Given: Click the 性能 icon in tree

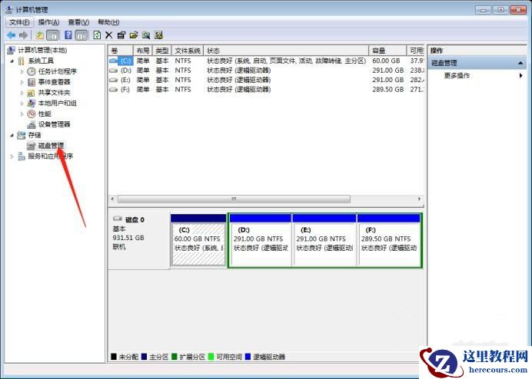Looking at the screenshot, I should coord(32,114).
